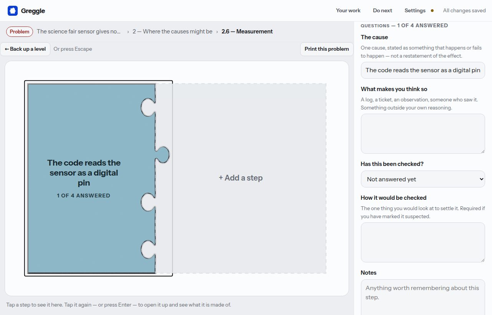The image size is (492, 315).
Task: Click the top puzzle notch on the piece
Action: point(148,107)
